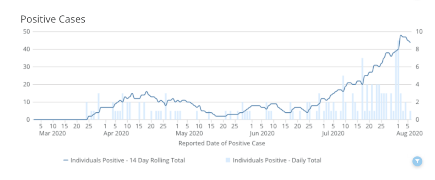435x180 pixels.
Task: Click the Positive Cases chart title
Action: pos(53,19)
